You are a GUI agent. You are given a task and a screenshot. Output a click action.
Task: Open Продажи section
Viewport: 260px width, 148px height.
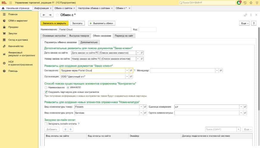(x=13, y=27)
